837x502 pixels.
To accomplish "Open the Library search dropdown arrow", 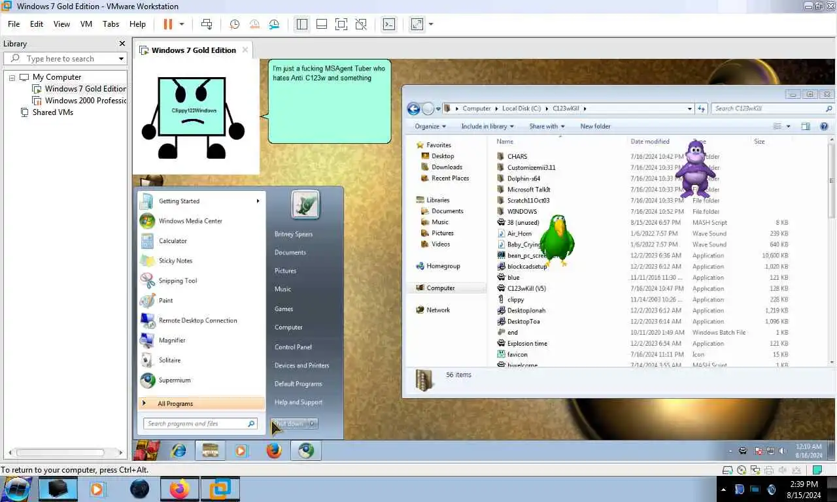I will [x=121, y=59].
